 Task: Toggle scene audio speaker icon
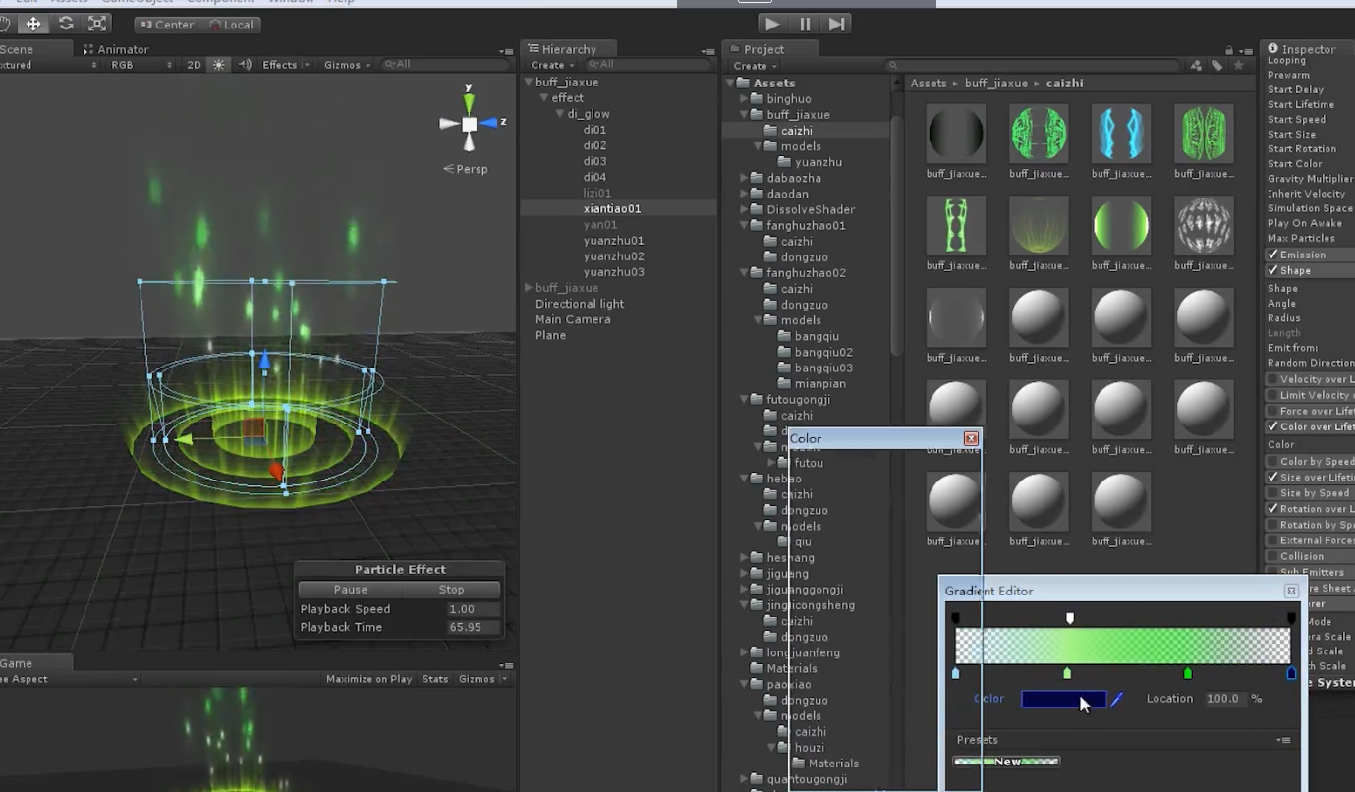(x=245, y=65)
